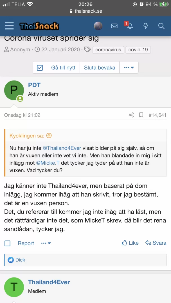Expand the post options ellipsis near Report
This screenshot has height=303, width=171.
pyautogui.click(x=46, y=243)
